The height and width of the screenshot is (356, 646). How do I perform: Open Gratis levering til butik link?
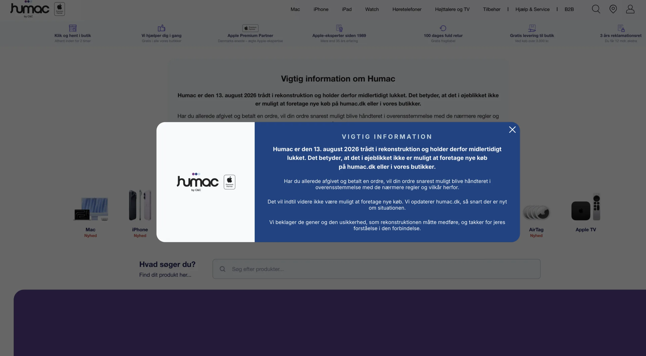(532, 36)
